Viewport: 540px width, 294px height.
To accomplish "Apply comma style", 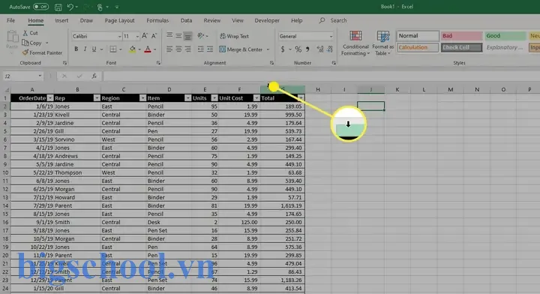I will pyautogui.click(x=307, y=49).
